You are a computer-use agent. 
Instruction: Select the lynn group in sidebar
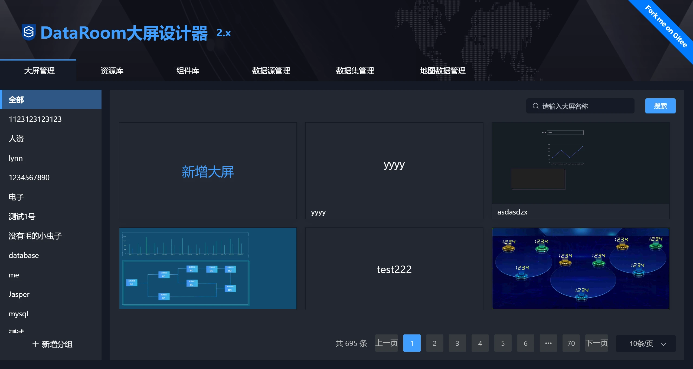[16, 158]
